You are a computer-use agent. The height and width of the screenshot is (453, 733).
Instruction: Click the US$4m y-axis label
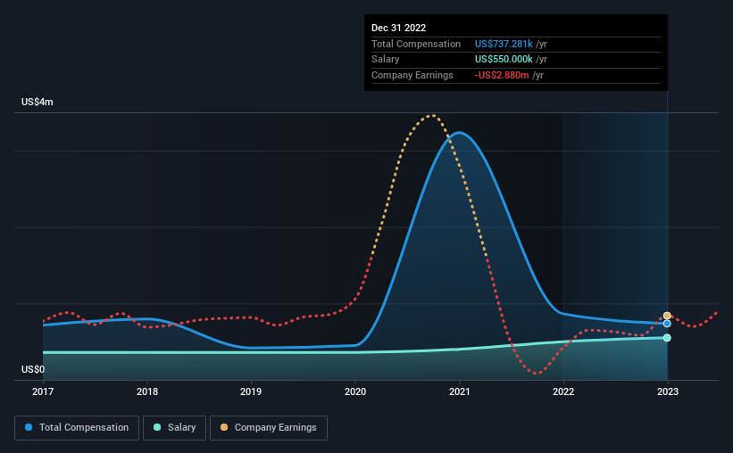coord(37,102)
